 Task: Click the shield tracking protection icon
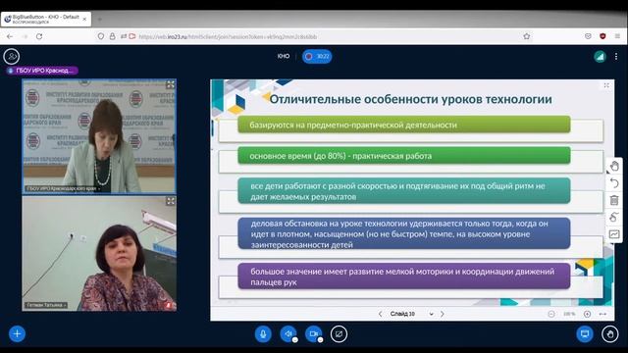pyautogui.click(x=101, y=36)
